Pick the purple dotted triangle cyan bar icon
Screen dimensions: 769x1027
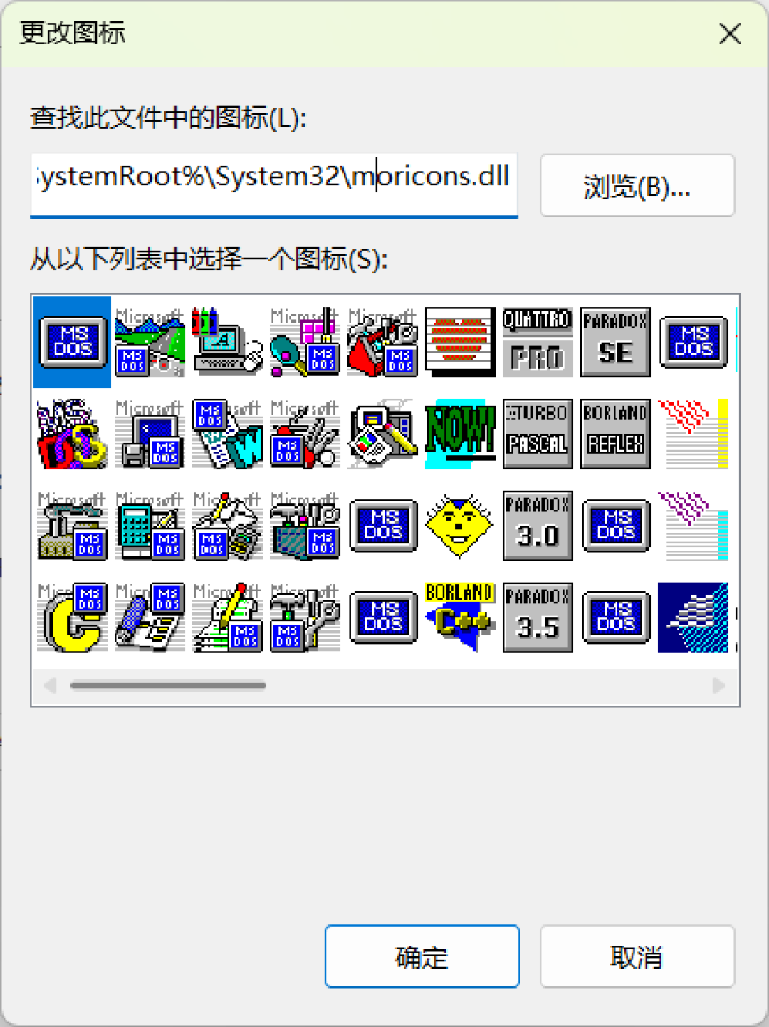coord(694,526)
